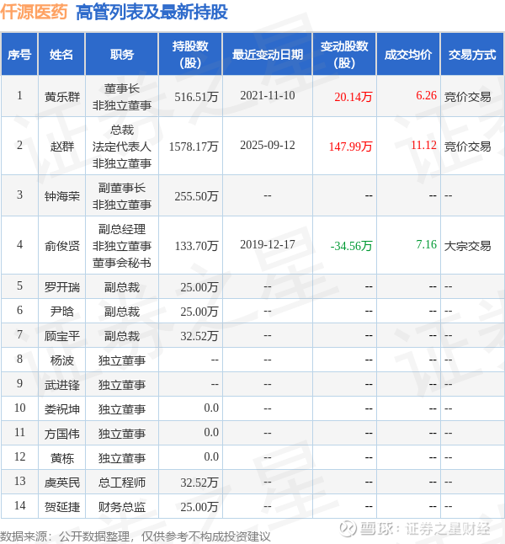Select the name 方国伟

62,434
